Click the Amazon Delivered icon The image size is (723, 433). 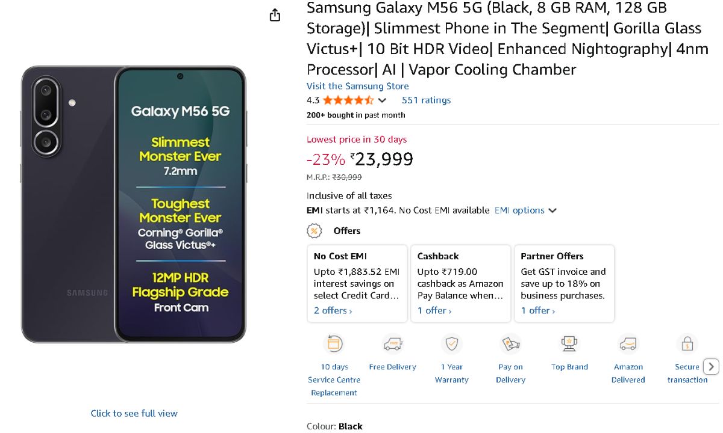628,344
